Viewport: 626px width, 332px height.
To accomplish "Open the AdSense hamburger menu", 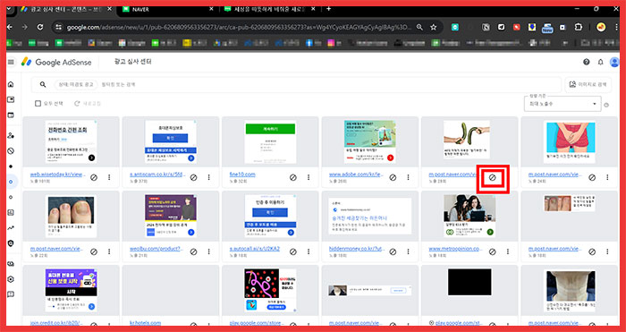I will pos(11,62).
